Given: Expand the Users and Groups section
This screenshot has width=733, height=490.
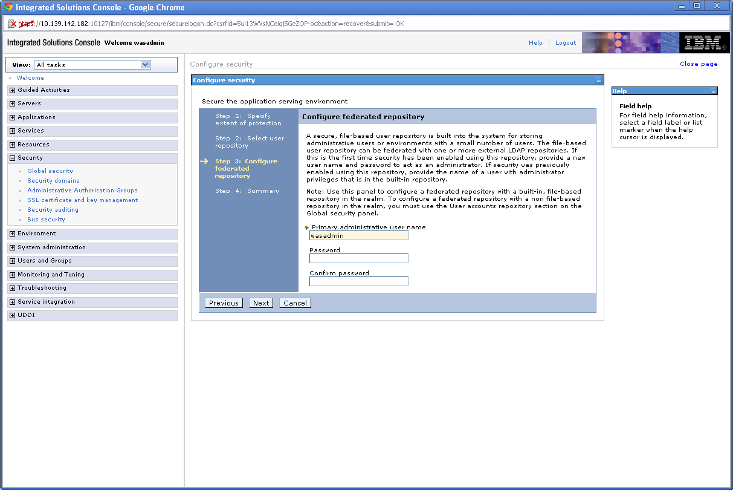Looking at the screenshot, I should point(12,261).
